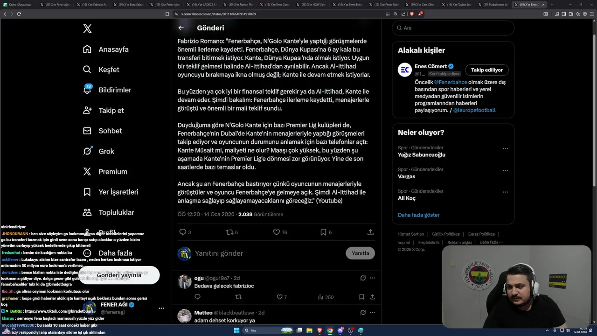This screenshot has height=336, width=597.
Task: Open Brave Shields icon
Action: point(412,14)
